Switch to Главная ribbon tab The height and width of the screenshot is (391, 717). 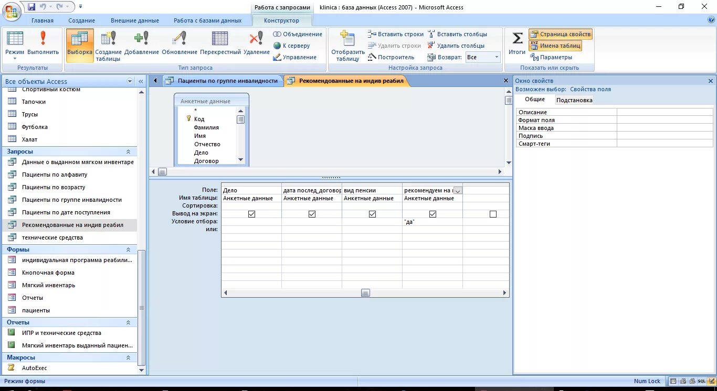click(43, 20)
